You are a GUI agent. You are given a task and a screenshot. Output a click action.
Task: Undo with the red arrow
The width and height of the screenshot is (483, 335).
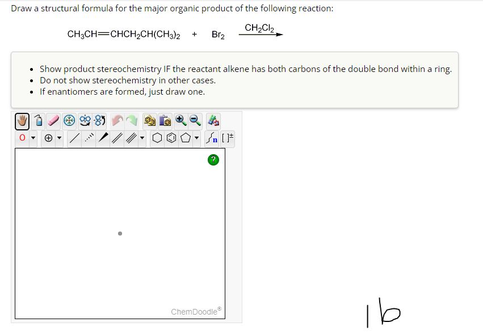[x=117, y=121]
